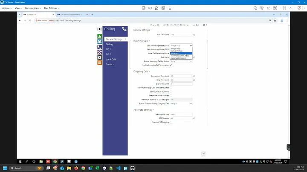
Task: Open the Files & Extras menu
Action: pos(52,8)
